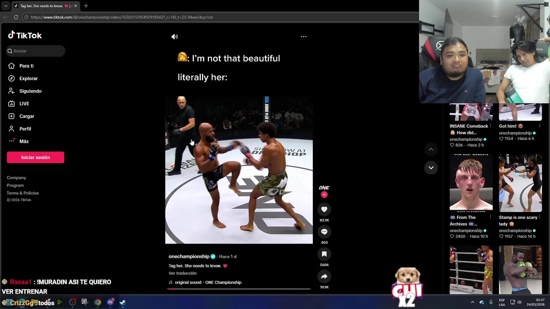The image size is (550, 309).
Task: Open the Stamp is one scary lady thumbnail
Action: click(x=520, y=183)
